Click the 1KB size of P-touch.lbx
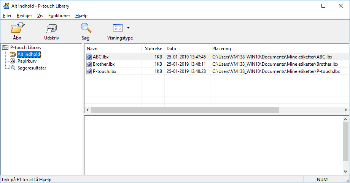The image size is (350, 183). click(158, 71)
